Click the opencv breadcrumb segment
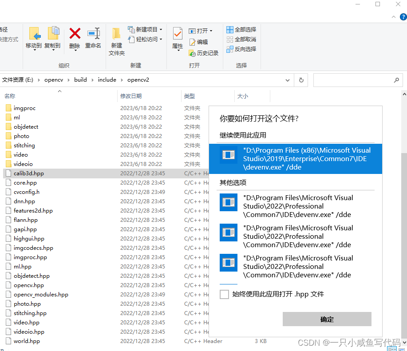Image resolution: width=407 pixels, height=351 pixels. tap(54, 80)
